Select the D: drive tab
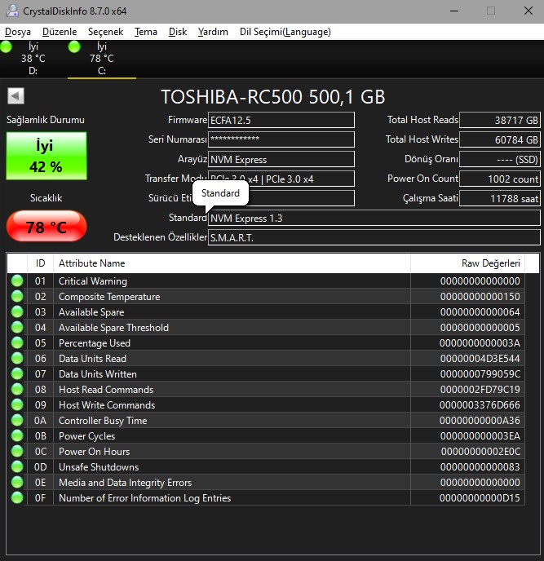The width and height of the screenshot is (544, 561). tap(33, 59)
